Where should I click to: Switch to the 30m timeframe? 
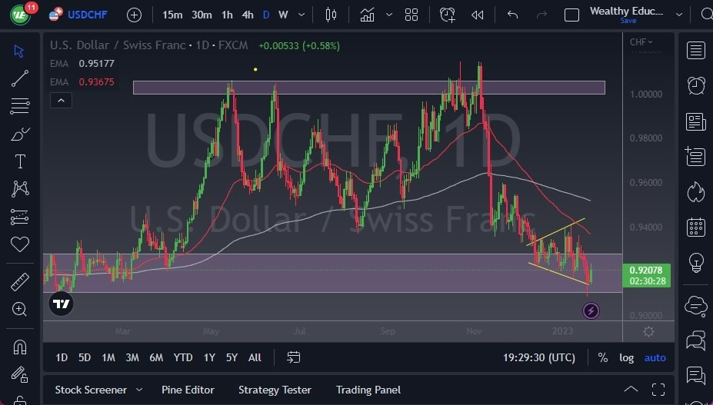(x=202, y=15)
